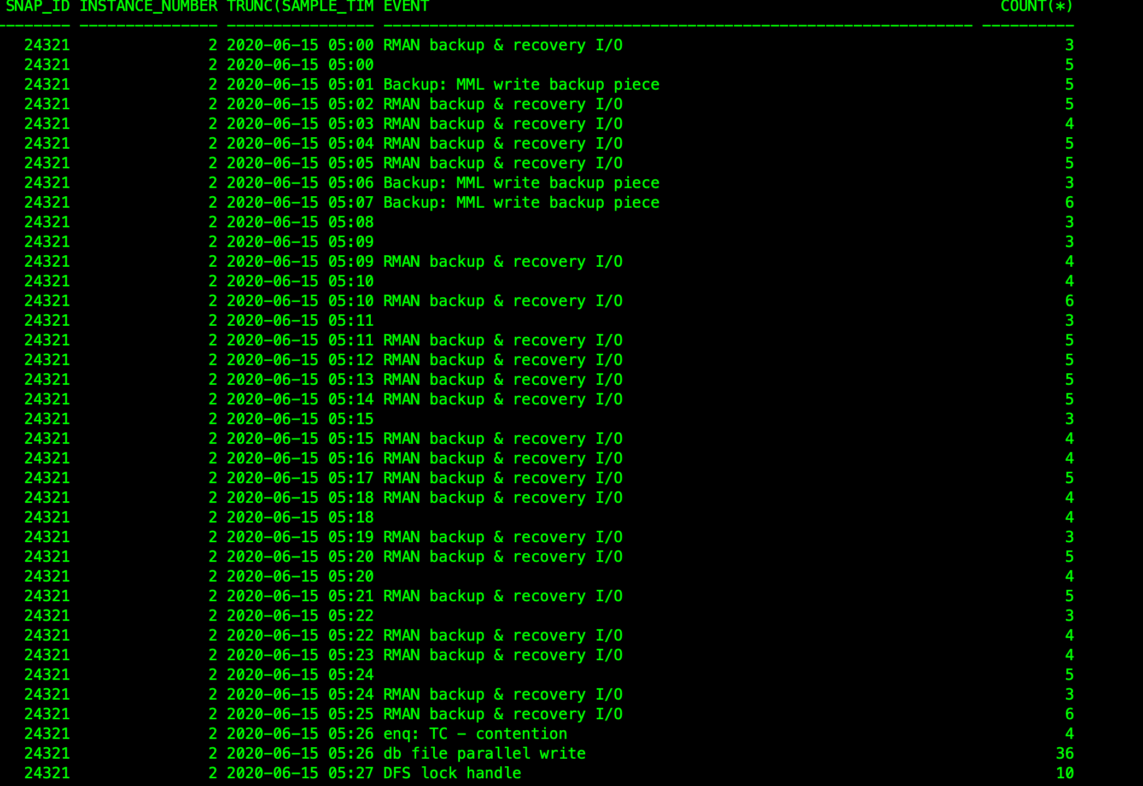Click the 05:21 'RMAN backup & recovery I/O' event
This screenshot has height=786, width=1143.
pos(503,596)
